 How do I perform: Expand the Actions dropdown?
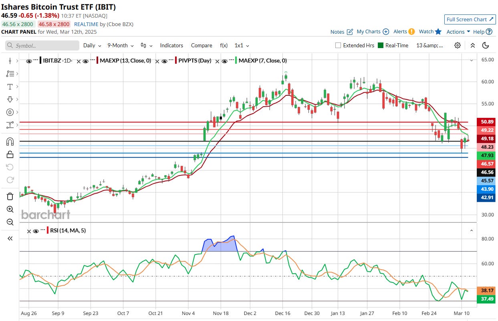(x=458, y=32)
